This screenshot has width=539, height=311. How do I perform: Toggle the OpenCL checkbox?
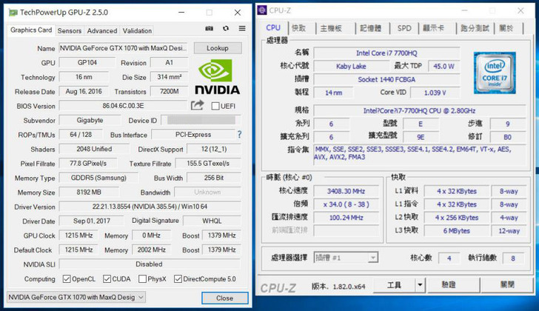67,278
